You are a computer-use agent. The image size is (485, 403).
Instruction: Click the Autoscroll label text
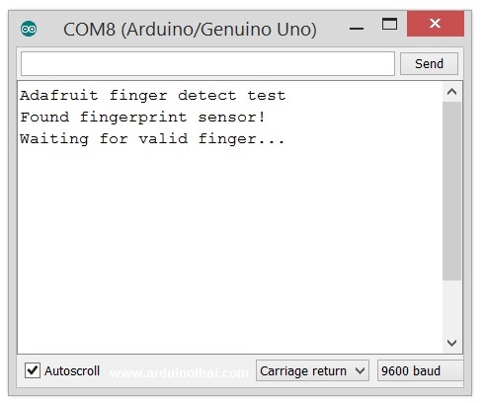[72, 371]
